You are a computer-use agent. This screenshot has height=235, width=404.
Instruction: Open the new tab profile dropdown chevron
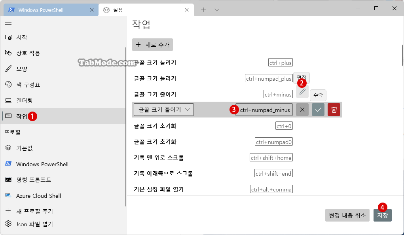pyautogui.click(x=217, y=10)
